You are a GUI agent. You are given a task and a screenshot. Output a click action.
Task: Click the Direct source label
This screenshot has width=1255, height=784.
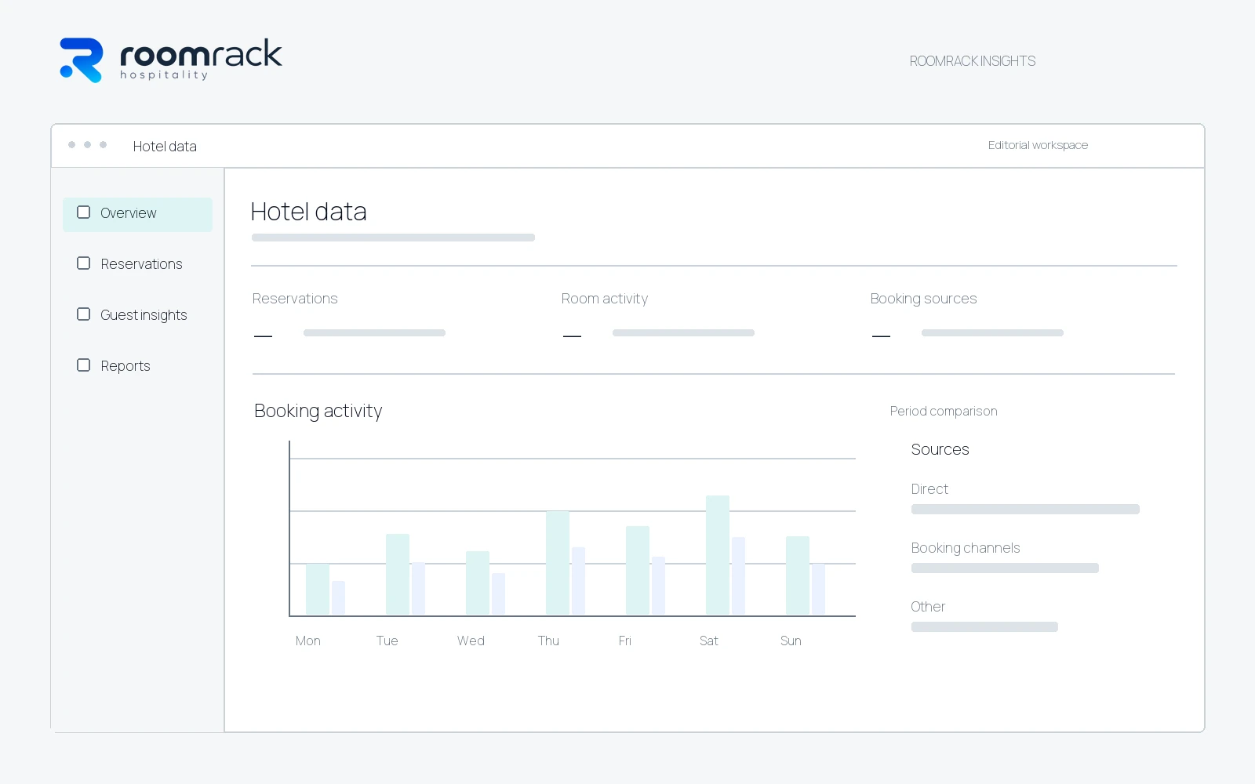(929, 489)
